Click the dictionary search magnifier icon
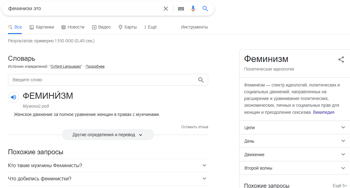Screen dimensions: 350x188 point(201,80)
